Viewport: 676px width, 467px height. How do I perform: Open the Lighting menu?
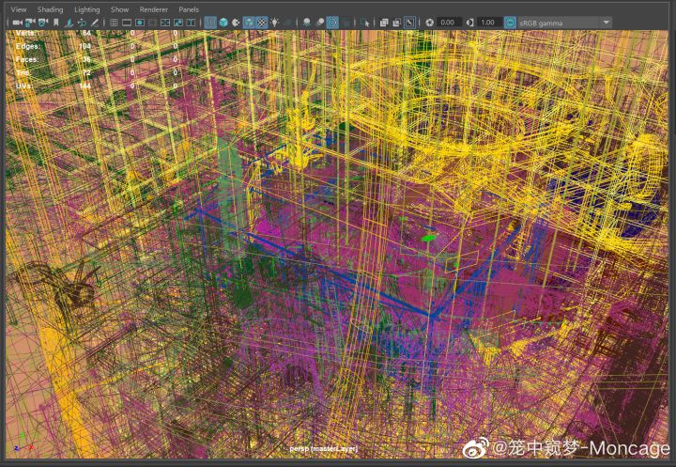click(86, 9)
